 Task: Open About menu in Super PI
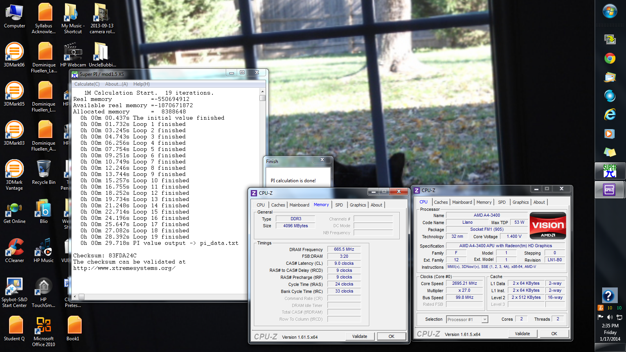[x=116, y=84]
